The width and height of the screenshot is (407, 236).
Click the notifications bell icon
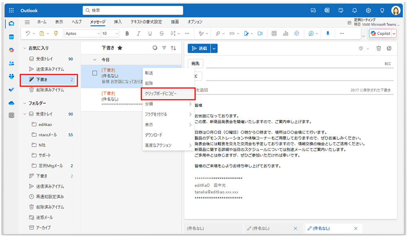tap(354, 11)
